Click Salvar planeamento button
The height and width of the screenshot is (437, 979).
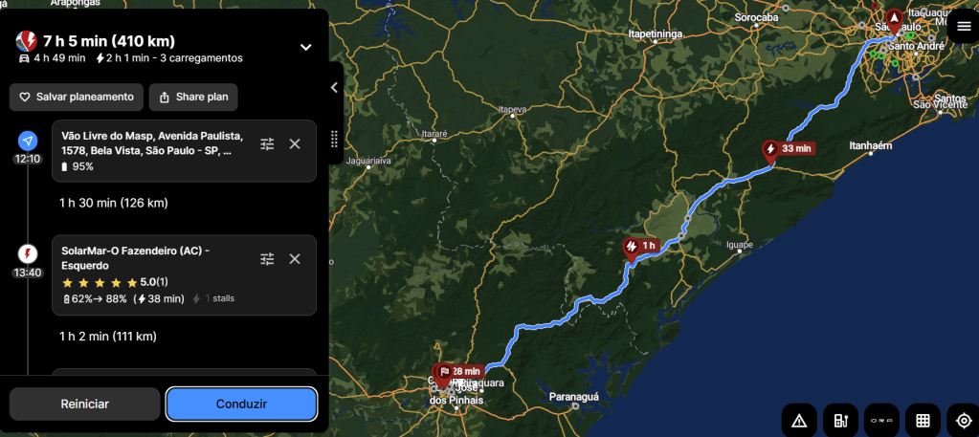click(77, 98)
